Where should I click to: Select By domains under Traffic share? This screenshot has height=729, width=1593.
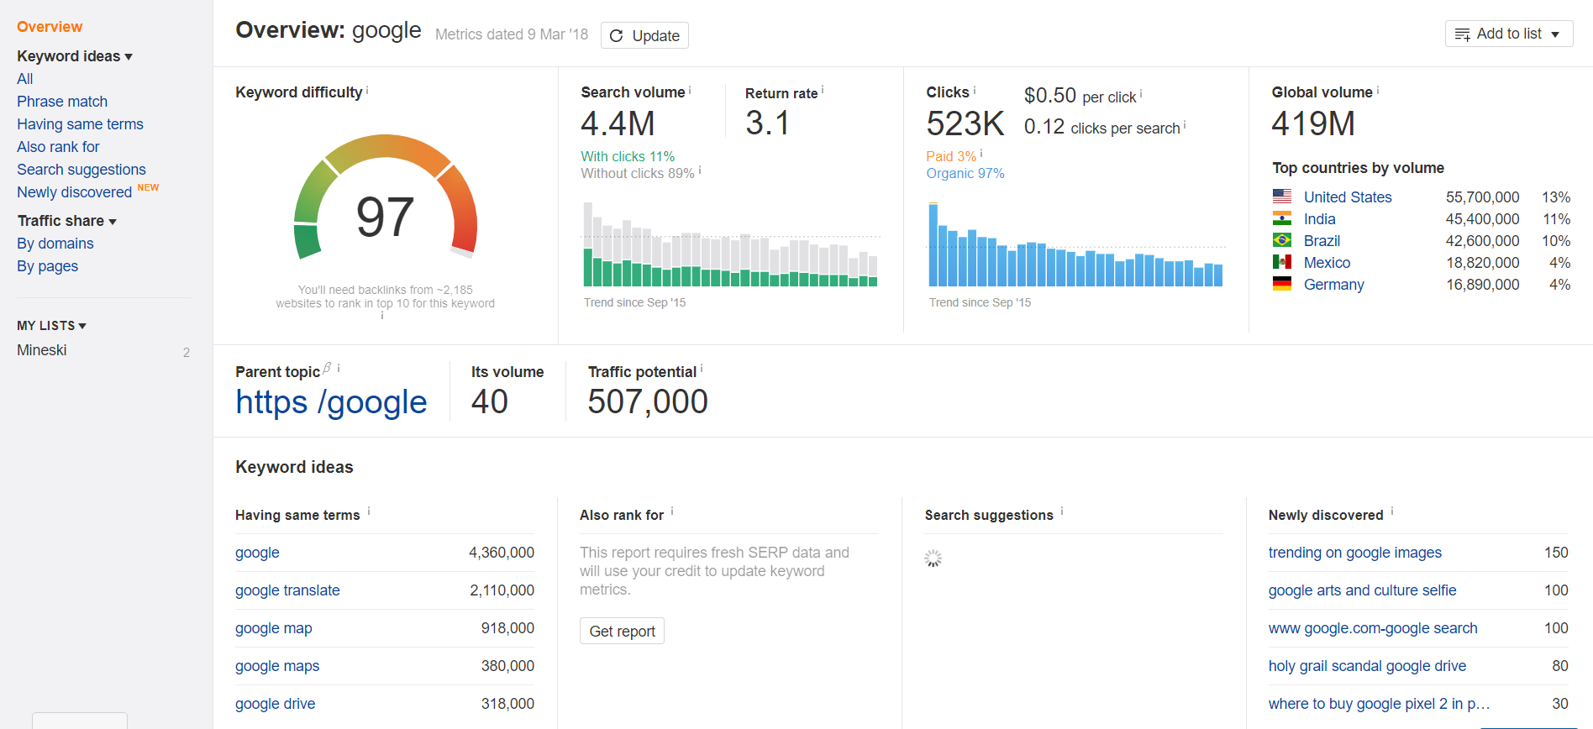click(55, 244)
